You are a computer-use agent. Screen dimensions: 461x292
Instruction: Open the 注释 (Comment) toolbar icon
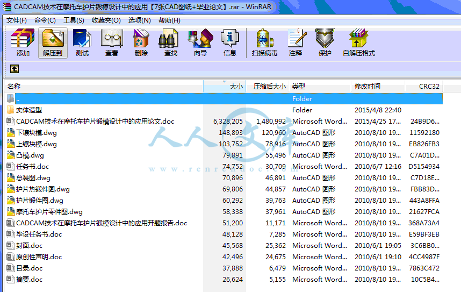point(297,38)
